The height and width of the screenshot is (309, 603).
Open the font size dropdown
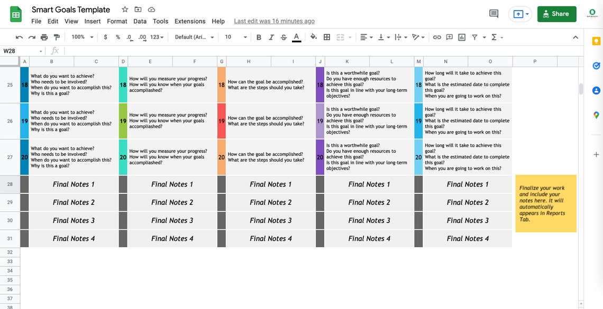click(235, 37)
